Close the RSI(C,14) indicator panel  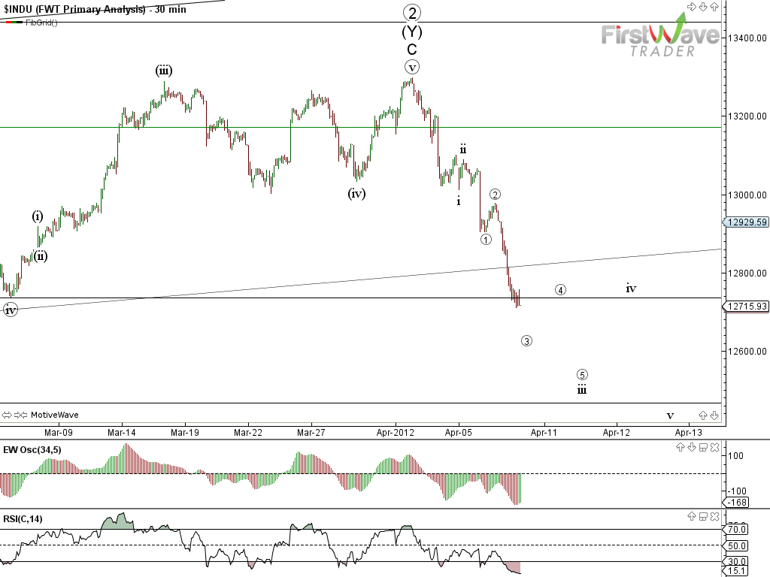(x=714, y=516)
